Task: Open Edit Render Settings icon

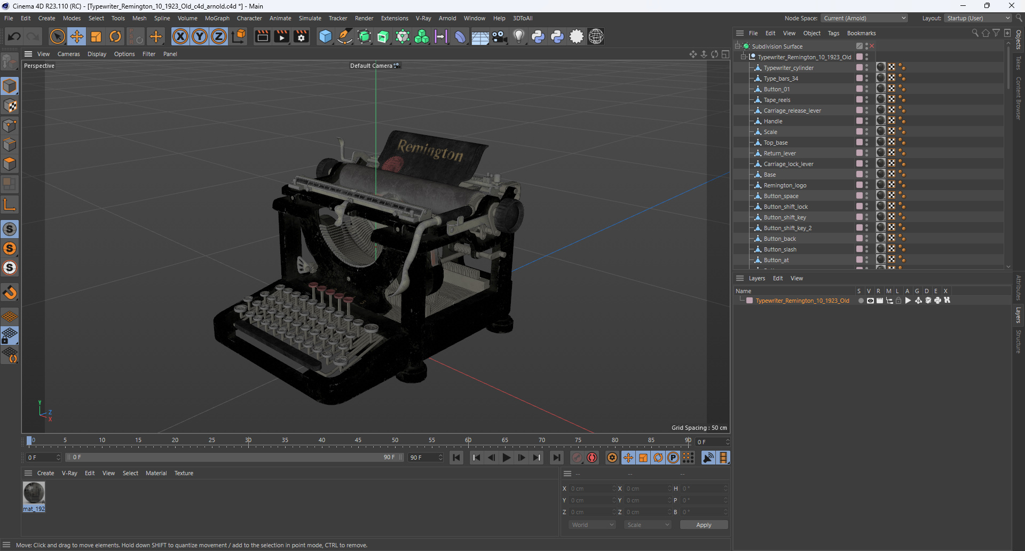Action: tap(302, 36)
